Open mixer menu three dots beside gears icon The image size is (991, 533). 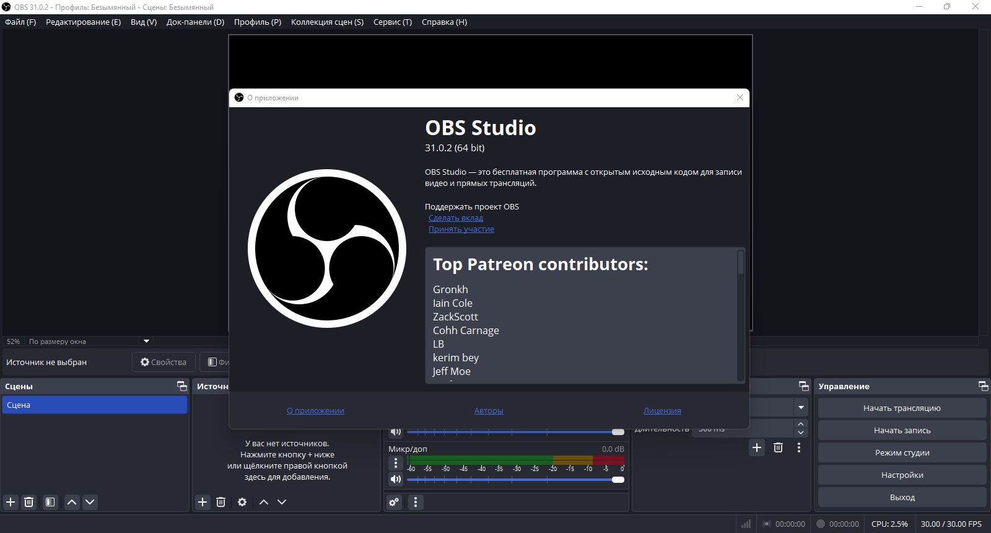[416, 502]
